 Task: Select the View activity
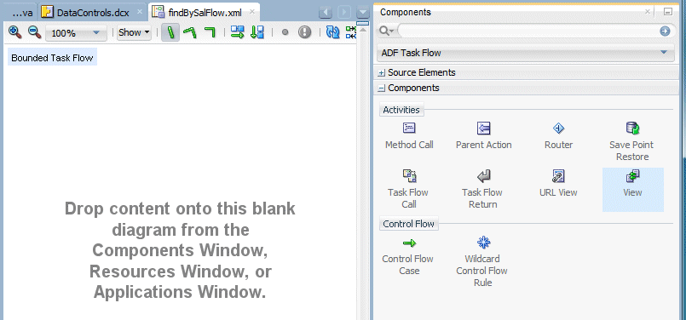[x=632, y=189]
